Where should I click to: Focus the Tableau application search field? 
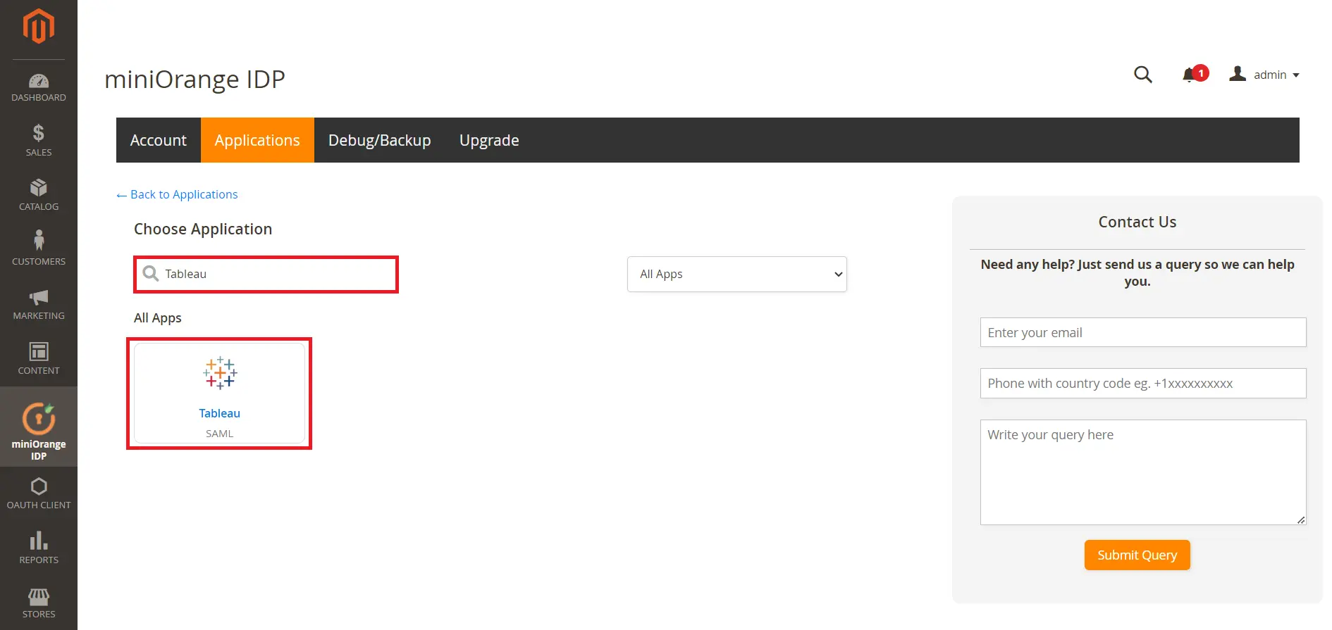click(x=266, y=274)
